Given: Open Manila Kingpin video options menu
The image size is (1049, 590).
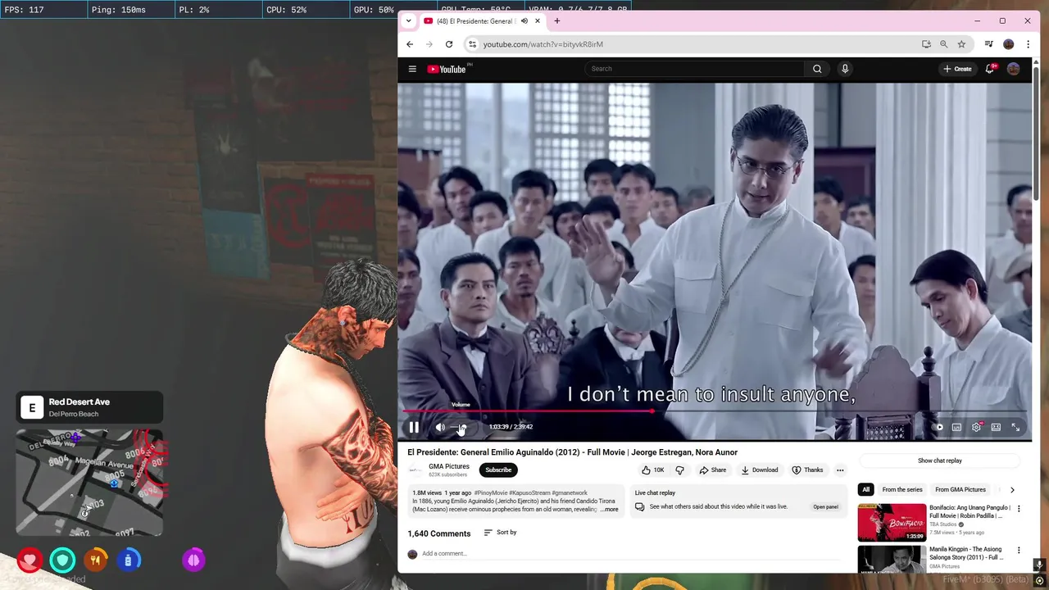Looking at the screenshot, I should pyautogui.click(x=1019, y=551).
